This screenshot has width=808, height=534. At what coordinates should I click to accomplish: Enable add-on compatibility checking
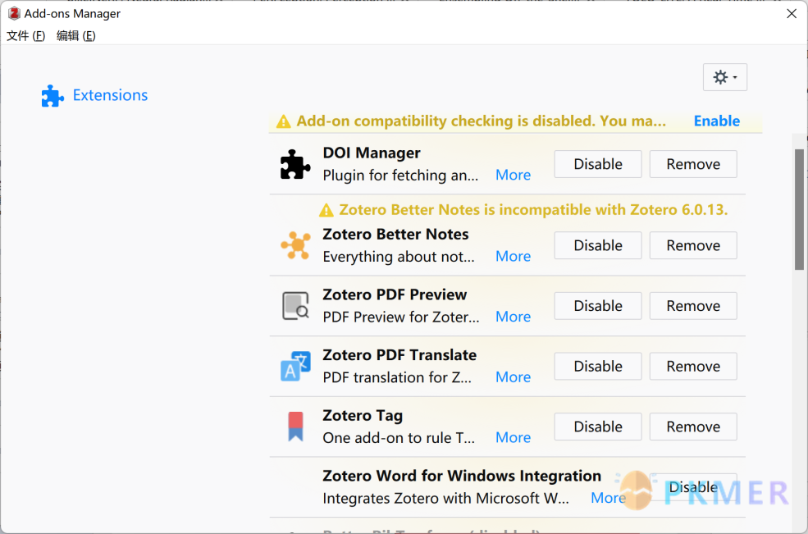(x=716, y=121)
